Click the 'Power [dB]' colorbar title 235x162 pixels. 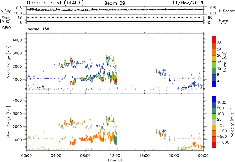pos(224,62)
